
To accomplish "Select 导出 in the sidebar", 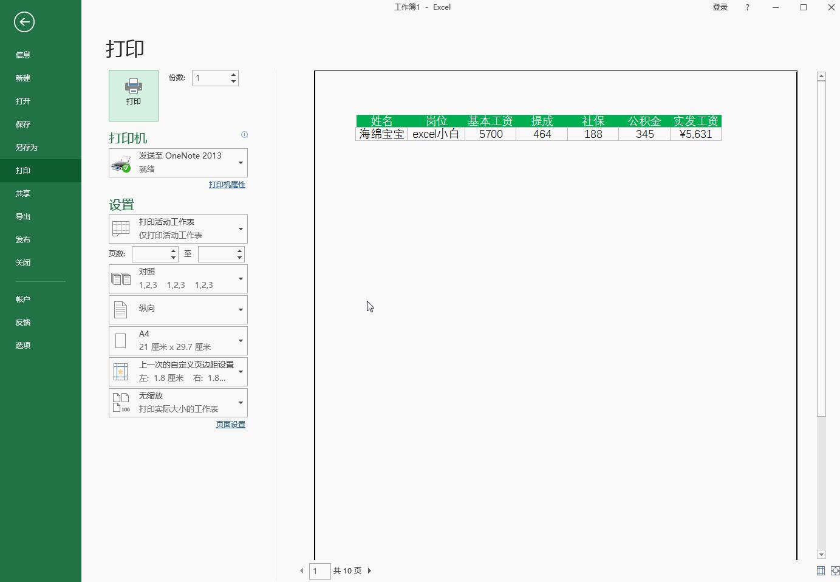I will click(x=41, y=217).
